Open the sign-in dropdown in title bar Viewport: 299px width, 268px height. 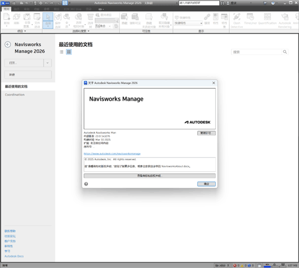tap(251, 3)
